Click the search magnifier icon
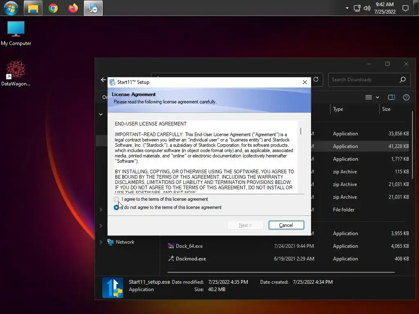 403,80
